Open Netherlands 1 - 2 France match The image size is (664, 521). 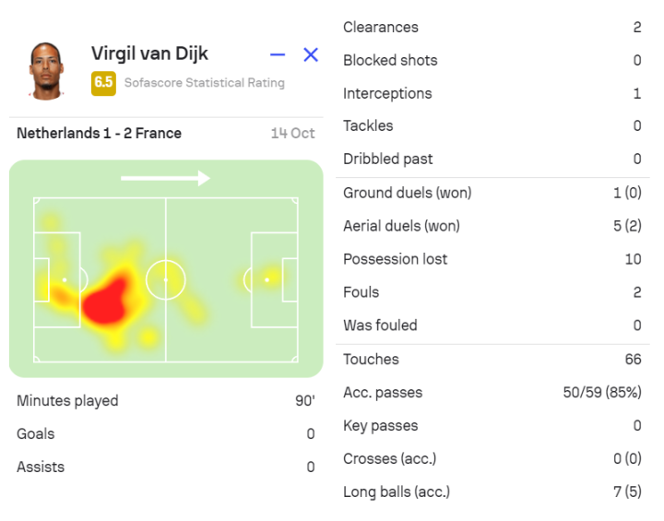click(99, 134)
